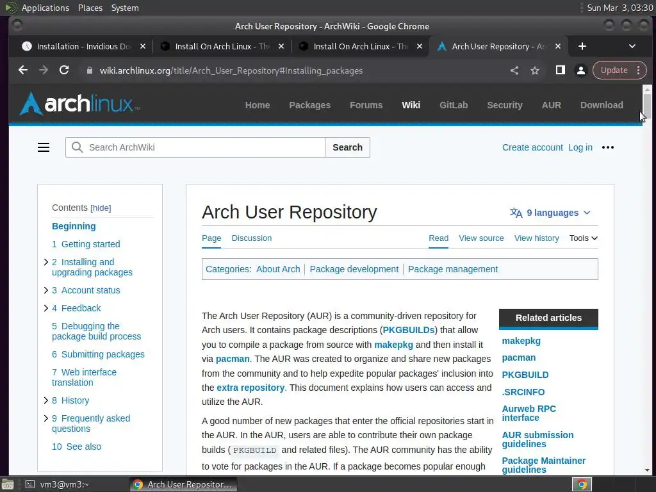The width and height of the screenshot is (656, 492).
Task: Click Create account link
Action: tap(532, 147)
